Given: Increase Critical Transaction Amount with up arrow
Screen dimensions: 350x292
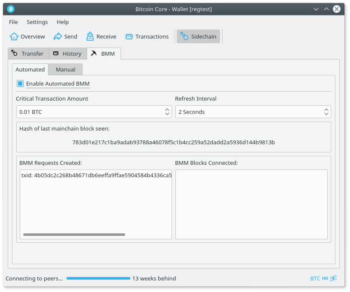Looking at the screenshot, I should coord(167,110).
